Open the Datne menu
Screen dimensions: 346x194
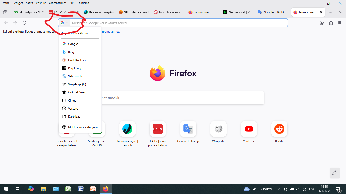coord(6,3)
